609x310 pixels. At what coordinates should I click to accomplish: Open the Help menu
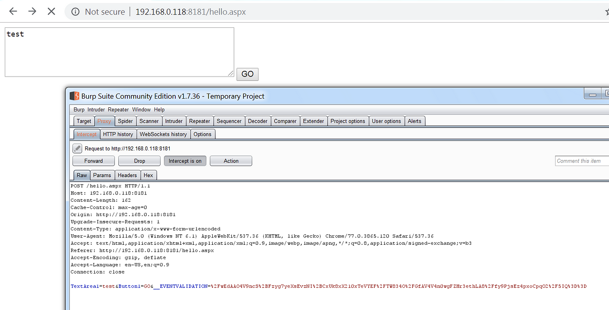(159, 110)
